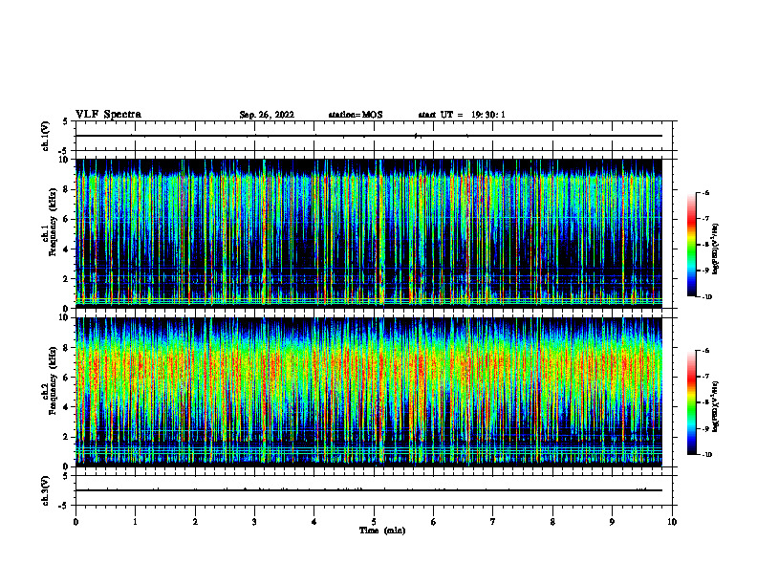Click the "ch.1(V)" vertical axis label
Viewport: 757px width, 585px height.
[46, 136]
